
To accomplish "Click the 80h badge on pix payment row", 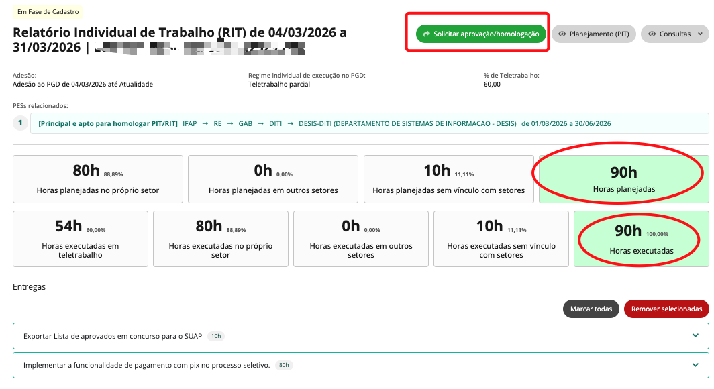I will point(284,366).
